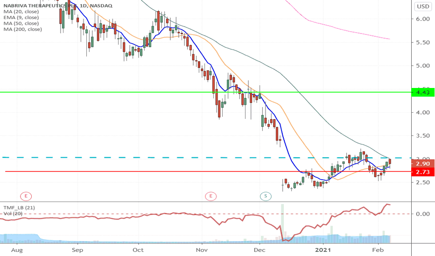This screenshot has width=435, height=256.
Task: Click the Nov date axis label
Action: (x=202, y=250)
